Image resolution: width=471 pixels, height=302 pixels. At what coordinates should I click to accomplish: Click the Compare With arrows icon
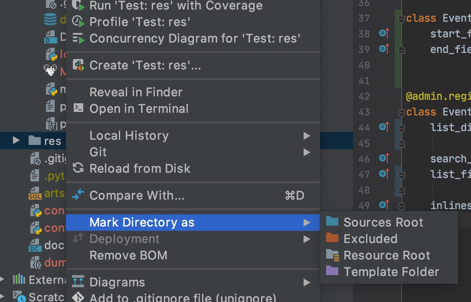[x=78, y=195]
